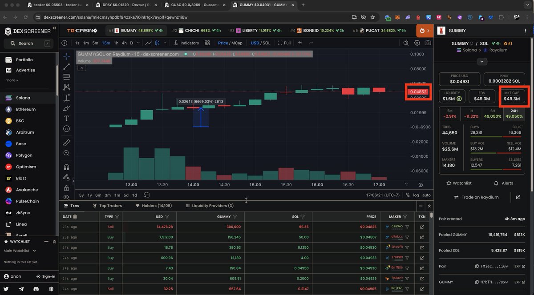Open the Liquidity Providers (3) tab
Image resolution: width=534 pixels, height=295 pixels.
(209, 206)
